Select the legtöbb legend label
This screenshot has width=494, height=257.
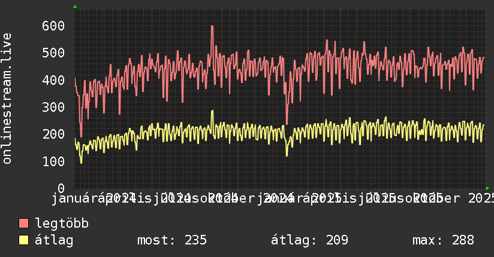[x=62, y=224]
